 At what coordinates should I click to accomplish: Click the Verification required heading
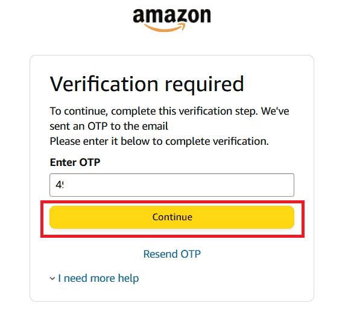pos(147,84)
